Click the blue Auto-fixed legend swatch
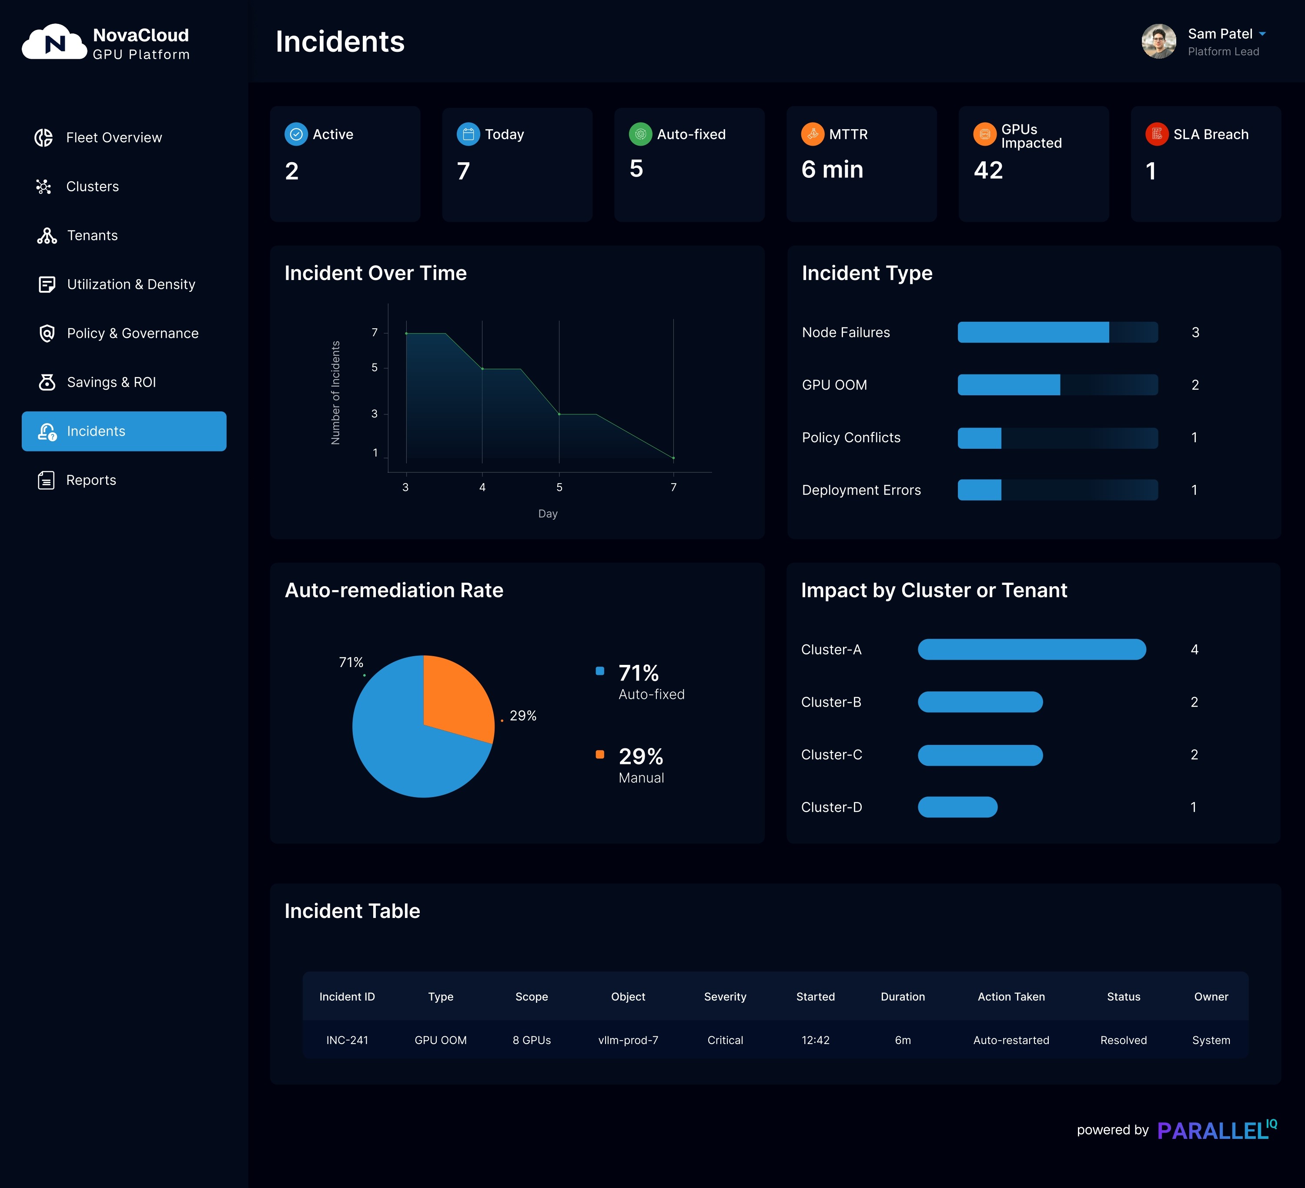Image resolution: width=1305 pixels, height=1188 pixels. pyautogui.click(x=600, y=671)
